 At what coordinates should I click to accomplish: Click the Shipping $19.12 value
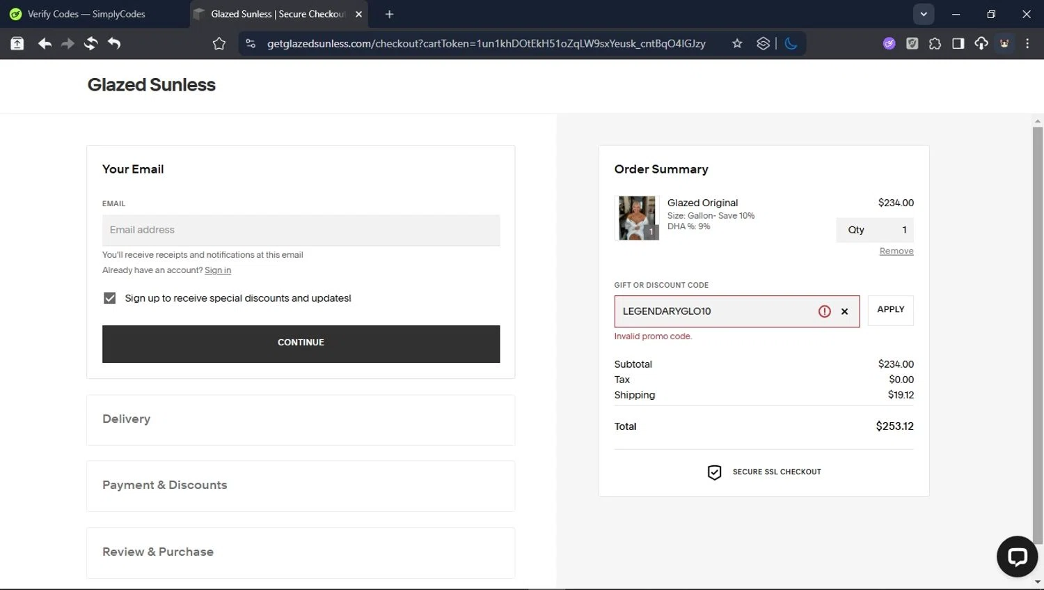[x=901, y=395]
